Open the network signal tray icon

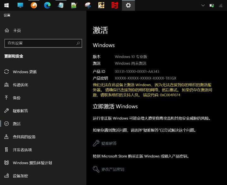[x=221, y=6]
